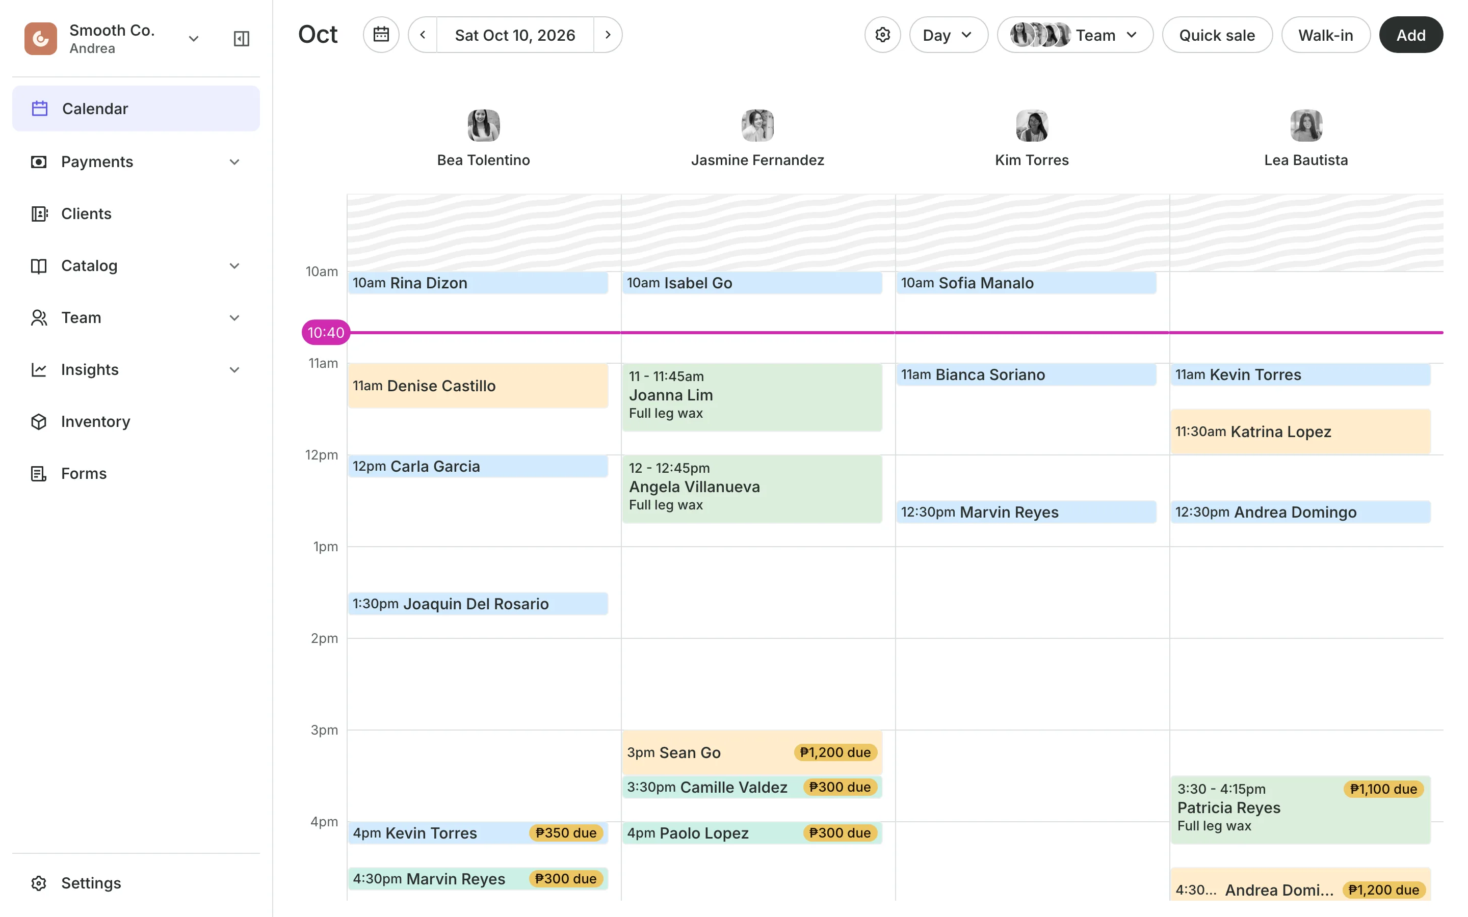Click the ₱1,100 due badge on Patricia Reyes
1468x917 pixels.
[1384, 789]
